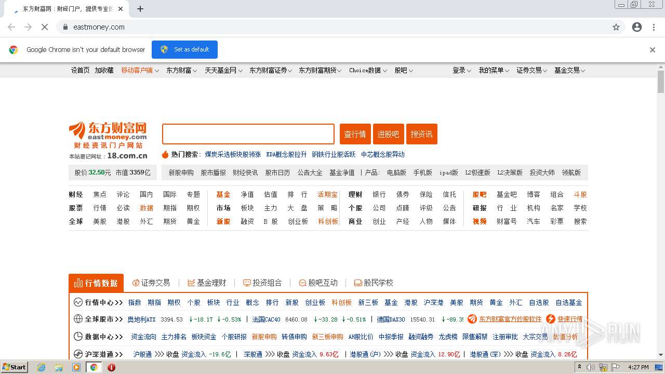Click the 进股吧 button
665x374 pixels.
389,134
